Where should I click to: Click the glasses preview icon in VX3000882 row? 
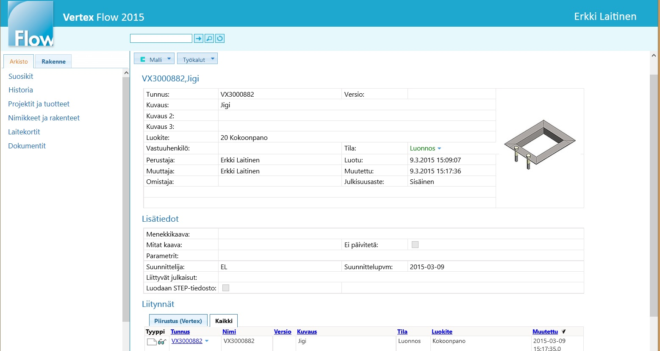162,342
